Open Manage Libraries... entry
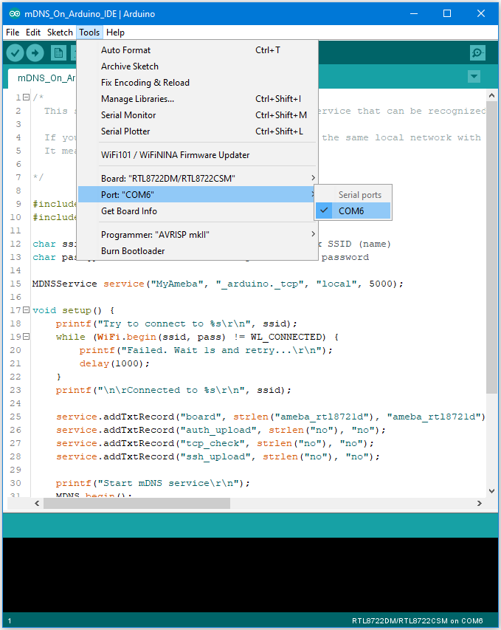This screenshot has width=501, height=630. [x=197, y=99]
